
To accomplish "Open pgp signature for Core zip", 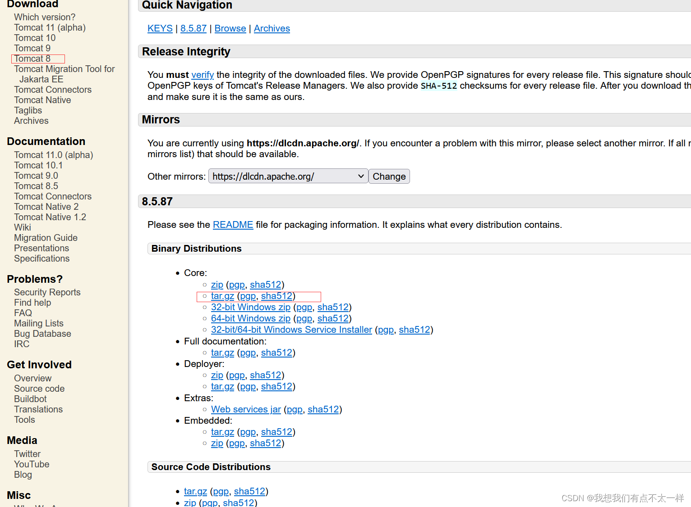I will click(237, 285).
